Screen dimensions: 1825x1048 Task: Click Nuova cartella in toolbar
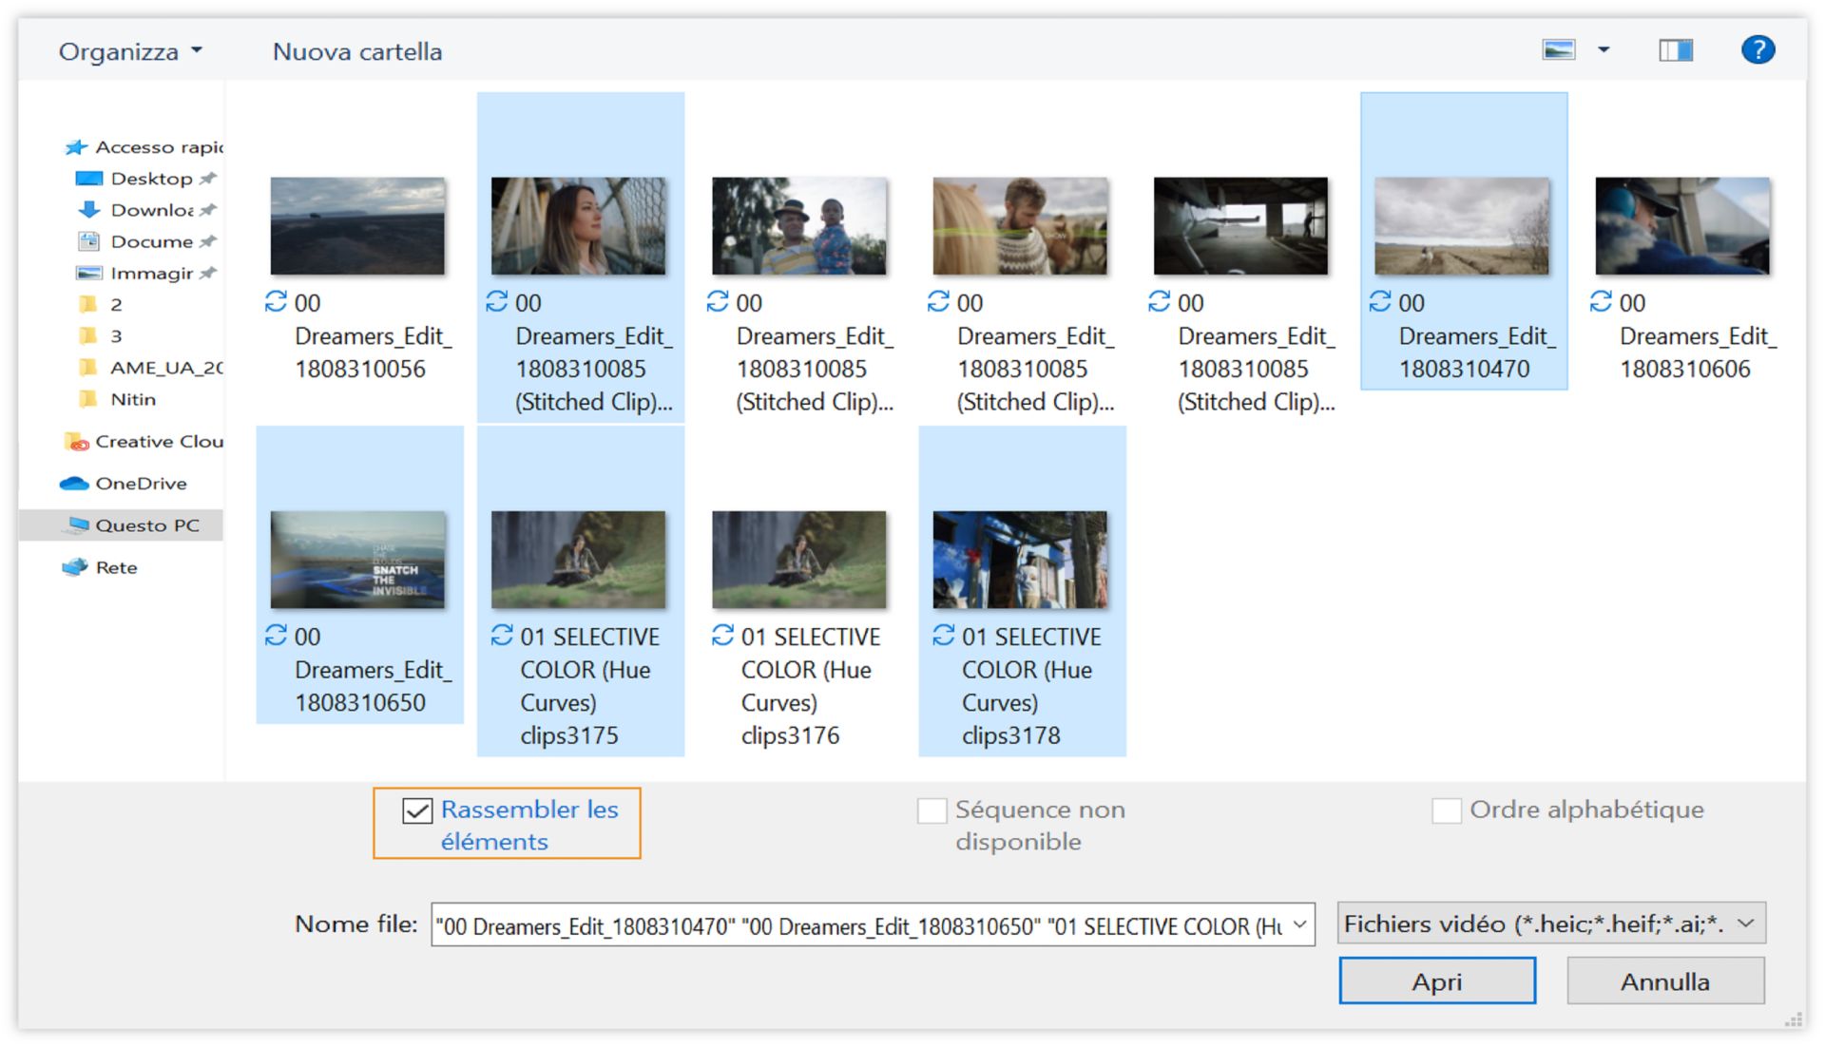(x=356, y=51)
